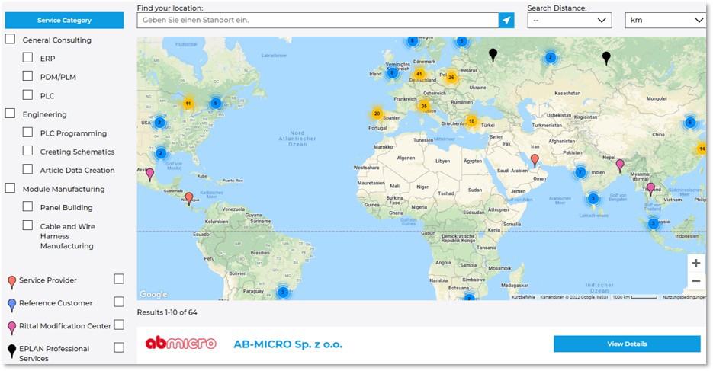Click the pink pin over Mexico
The image size is (713, 371).
[x=149, y=174]
